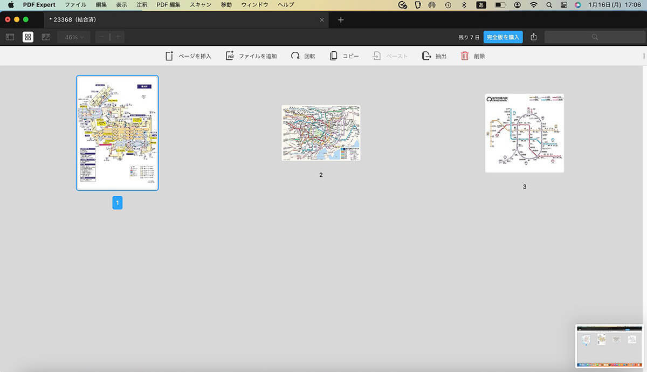Viewport: 647px width, 372px height.
Task: Select the page thumbnails grid view icon
Action: [x=28, y=37]
